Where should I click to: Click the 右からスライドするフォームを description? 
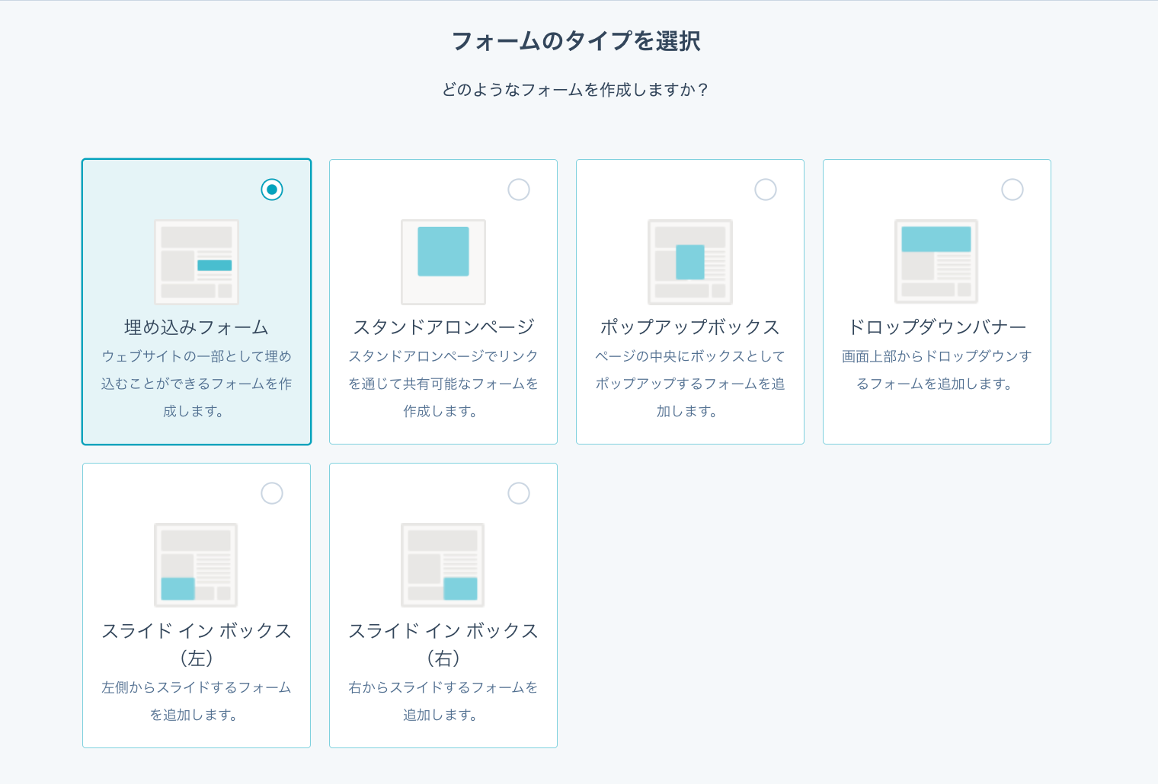[x=443, y=701]
